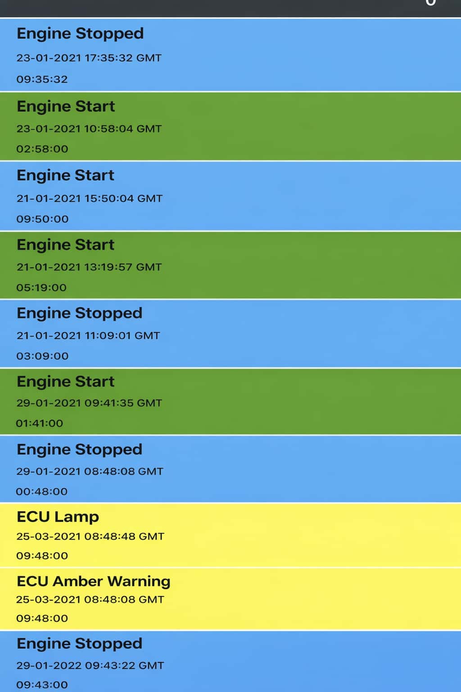The height and width of the screenshot is (692, 461).
Task: Click the ECU Lamp title text
Action: coord(57,516)
